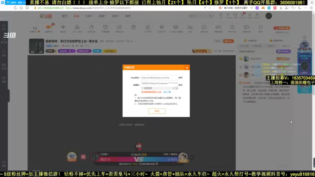Expand 主播投稿 in the right panel
315x177 pixels.
[251, 41]
